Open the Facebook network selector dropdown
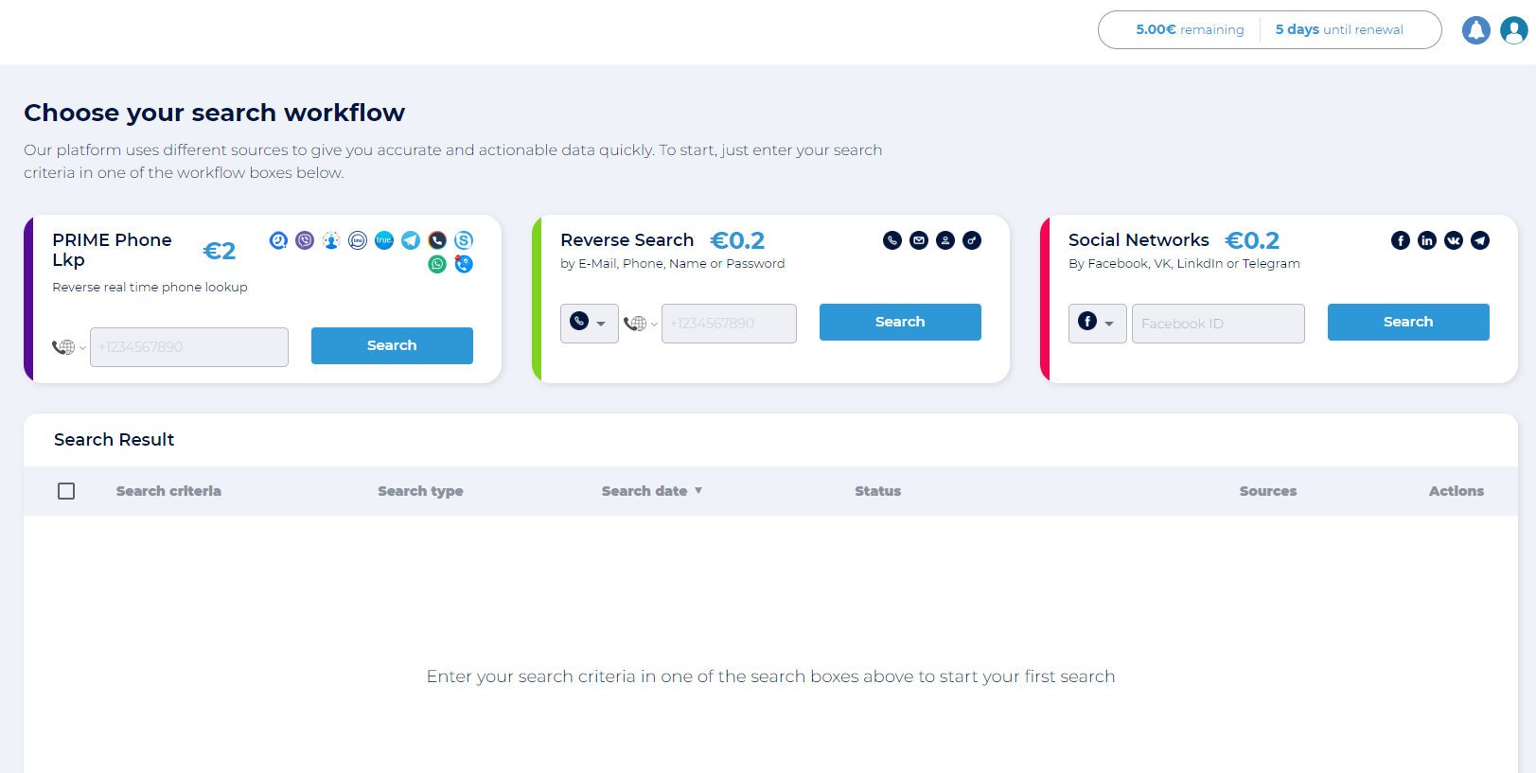 click(1097, 323)
